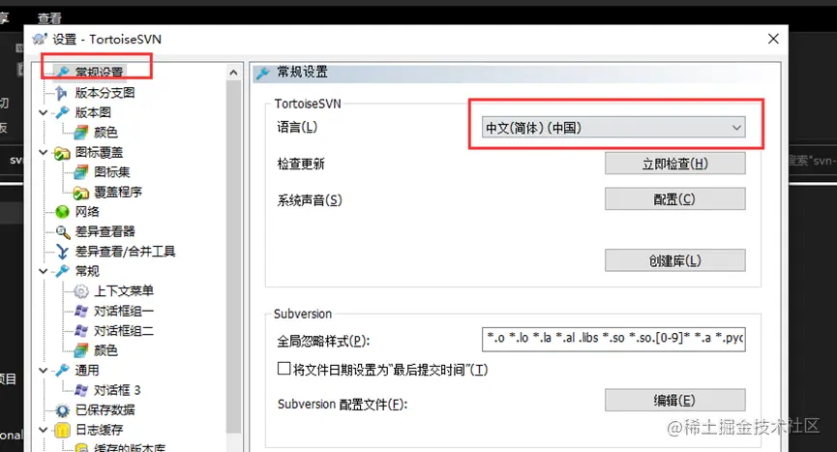Click the 通用 wrench icon
This screenshot has width=837, height=452.
63,371
